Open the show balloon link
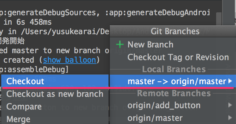This screenshot has height=124, width=236. (69, 60)
